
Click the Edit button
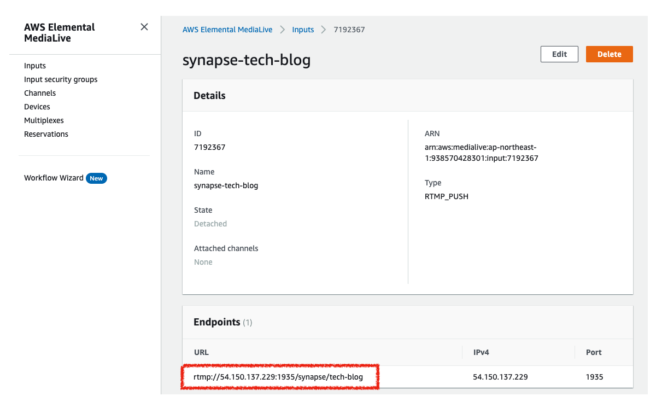[x=559, y=54]
